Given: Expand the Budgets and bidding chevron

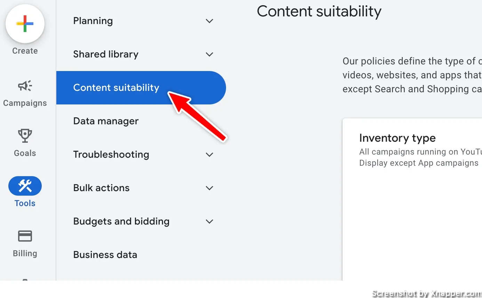Looking at the screenshot, I should coord(209,221).
